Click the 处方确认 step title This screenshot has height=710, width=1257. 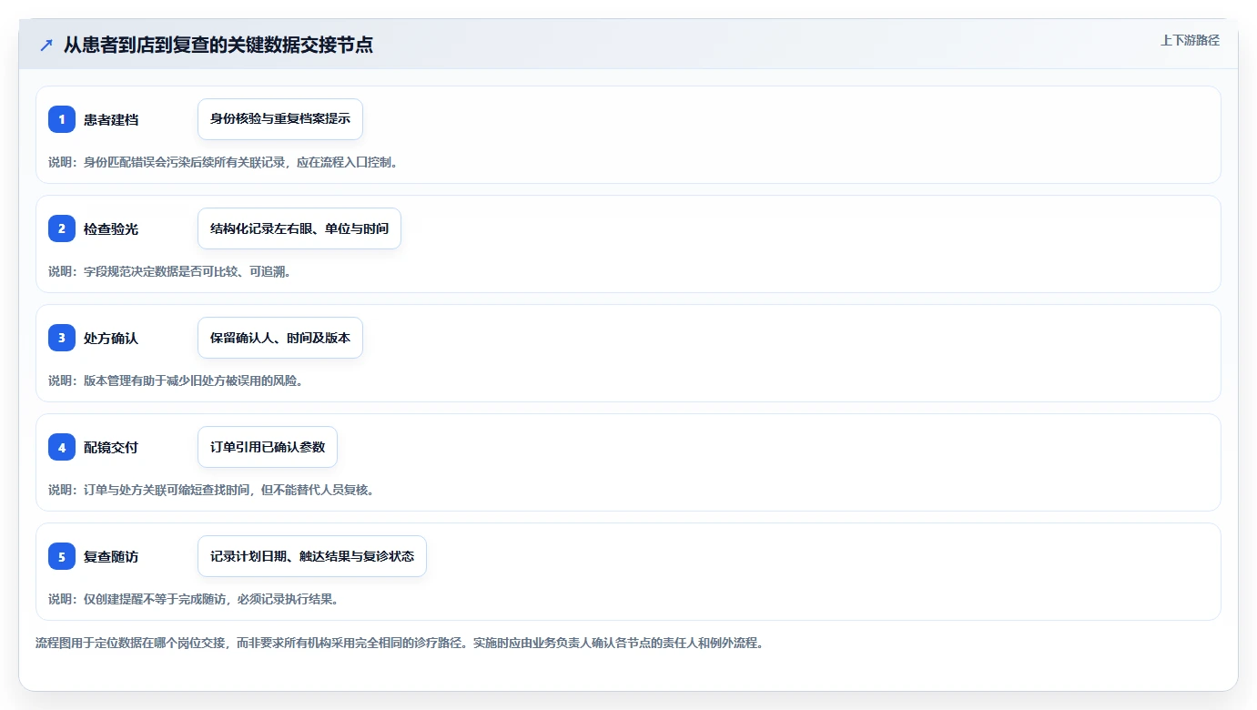point(111,339)
